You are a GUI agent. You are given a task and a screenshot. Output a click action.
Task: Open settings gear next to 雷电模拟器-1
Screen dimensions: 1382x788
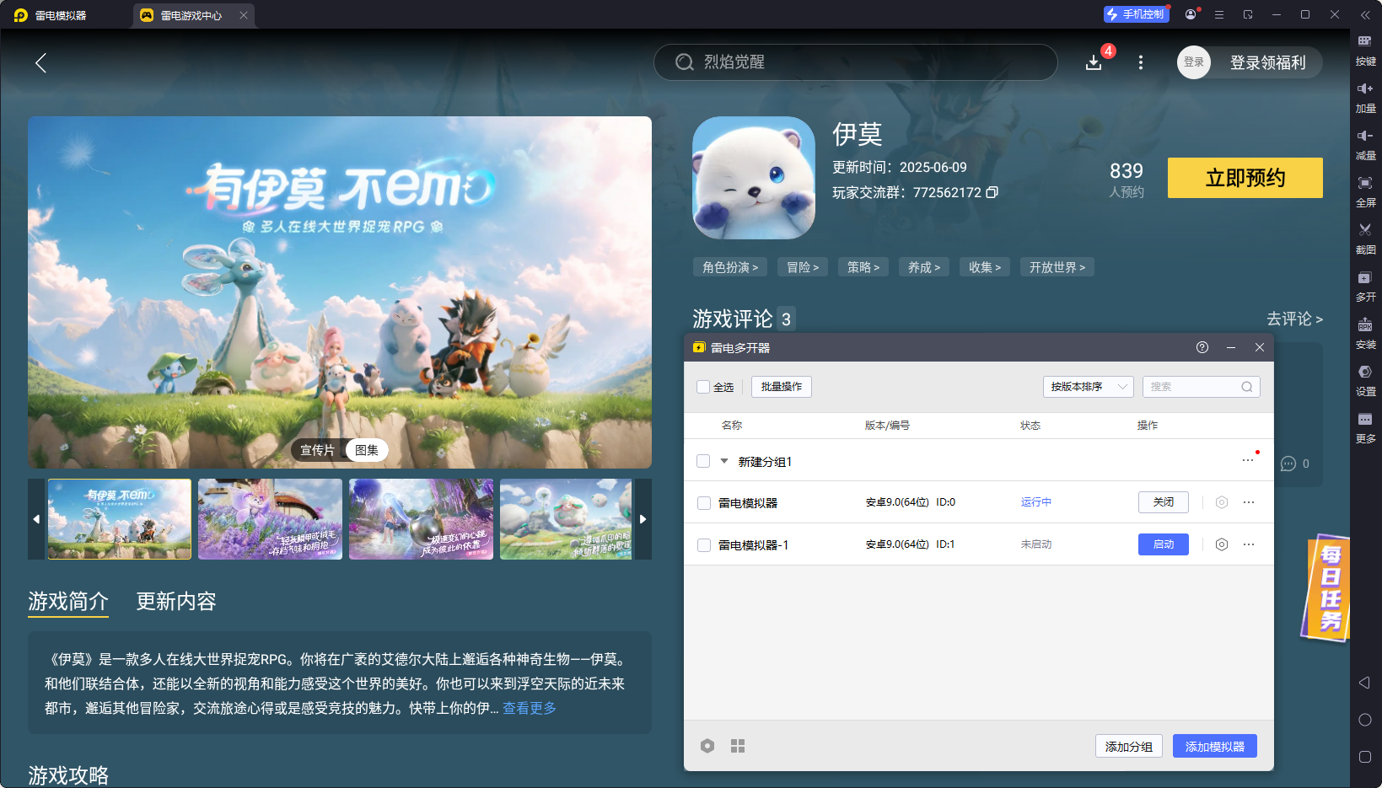(x=1221, y=544)
